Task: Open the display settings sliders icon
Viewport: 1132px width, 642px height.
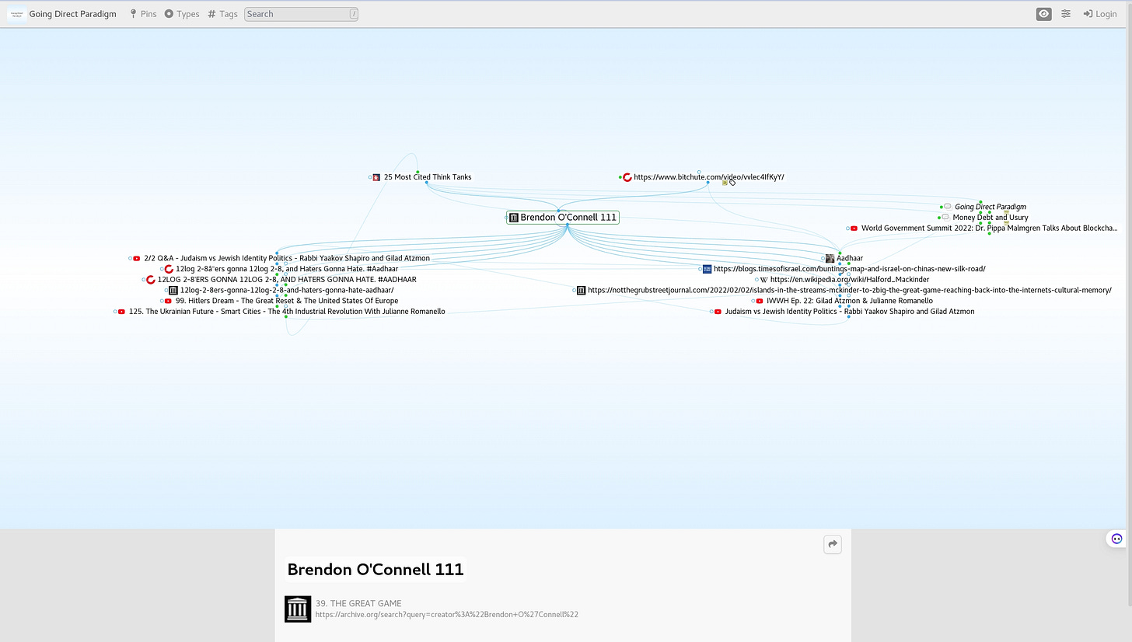Action: [1066, 14]
